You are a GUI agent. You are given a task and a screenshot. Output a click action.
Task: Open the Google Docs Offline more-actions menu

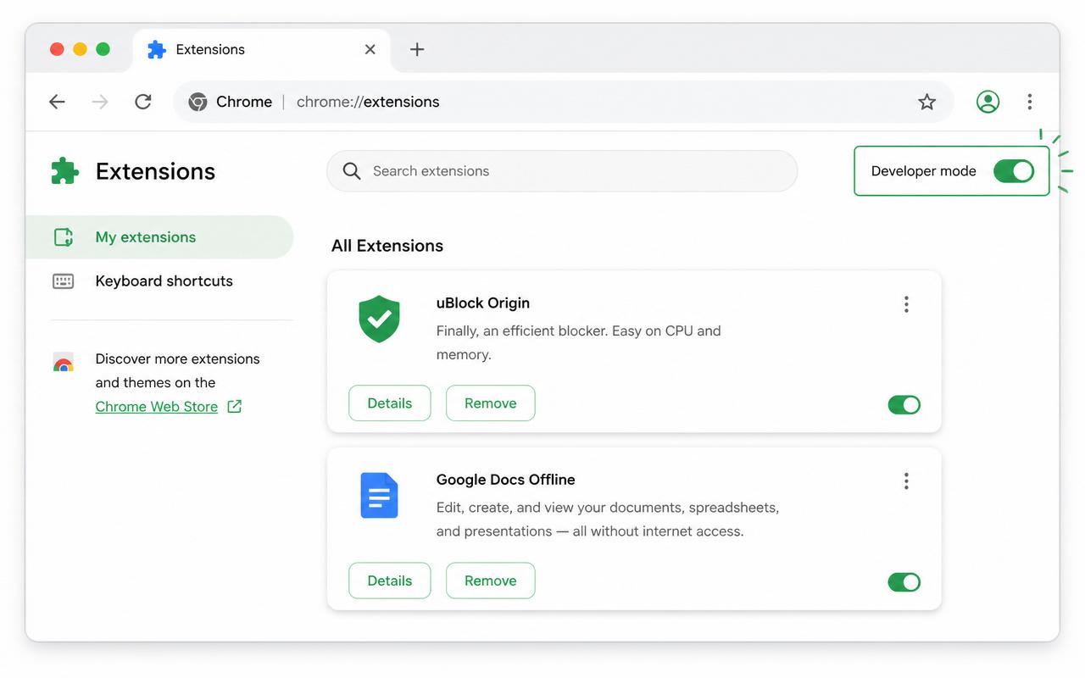pyautogui.click(x=906, y=481)
